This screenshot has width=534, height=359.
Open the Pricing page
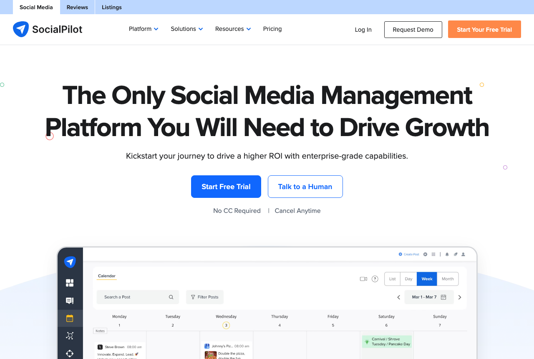coord(272,29)
